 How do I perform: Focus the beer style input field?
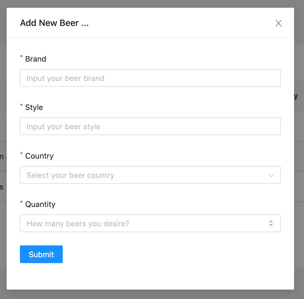pyautogui.click(x=150, y=126)
